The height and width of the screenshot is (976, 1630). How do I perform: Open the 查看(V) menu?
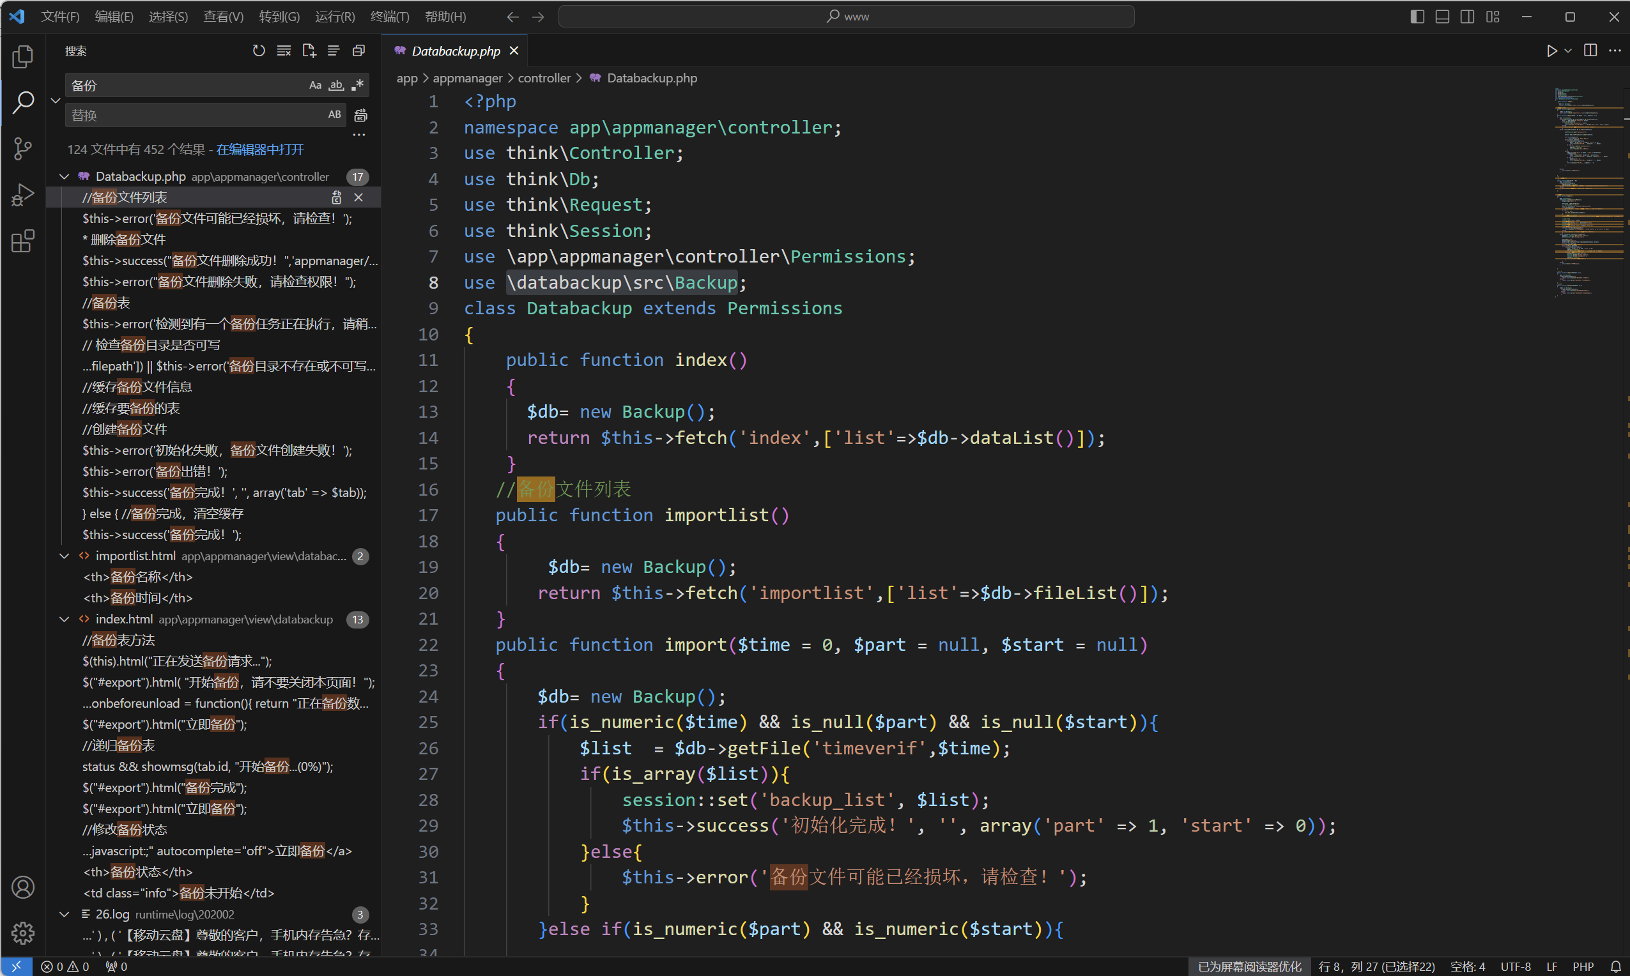click(223, 17)
